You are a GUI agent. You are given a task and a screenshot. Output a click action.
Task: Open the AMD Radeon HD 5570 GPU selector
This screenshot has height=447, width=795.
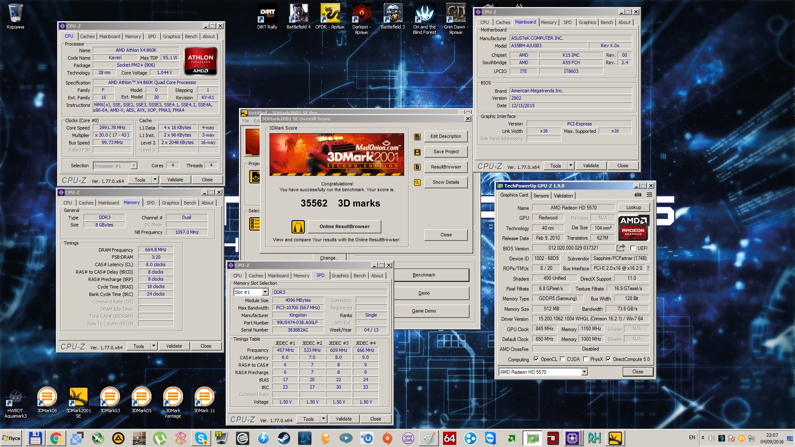[x=584, y=372]
